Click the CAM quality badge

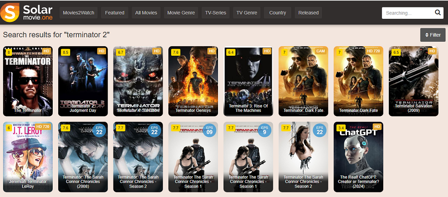[320, 51]
